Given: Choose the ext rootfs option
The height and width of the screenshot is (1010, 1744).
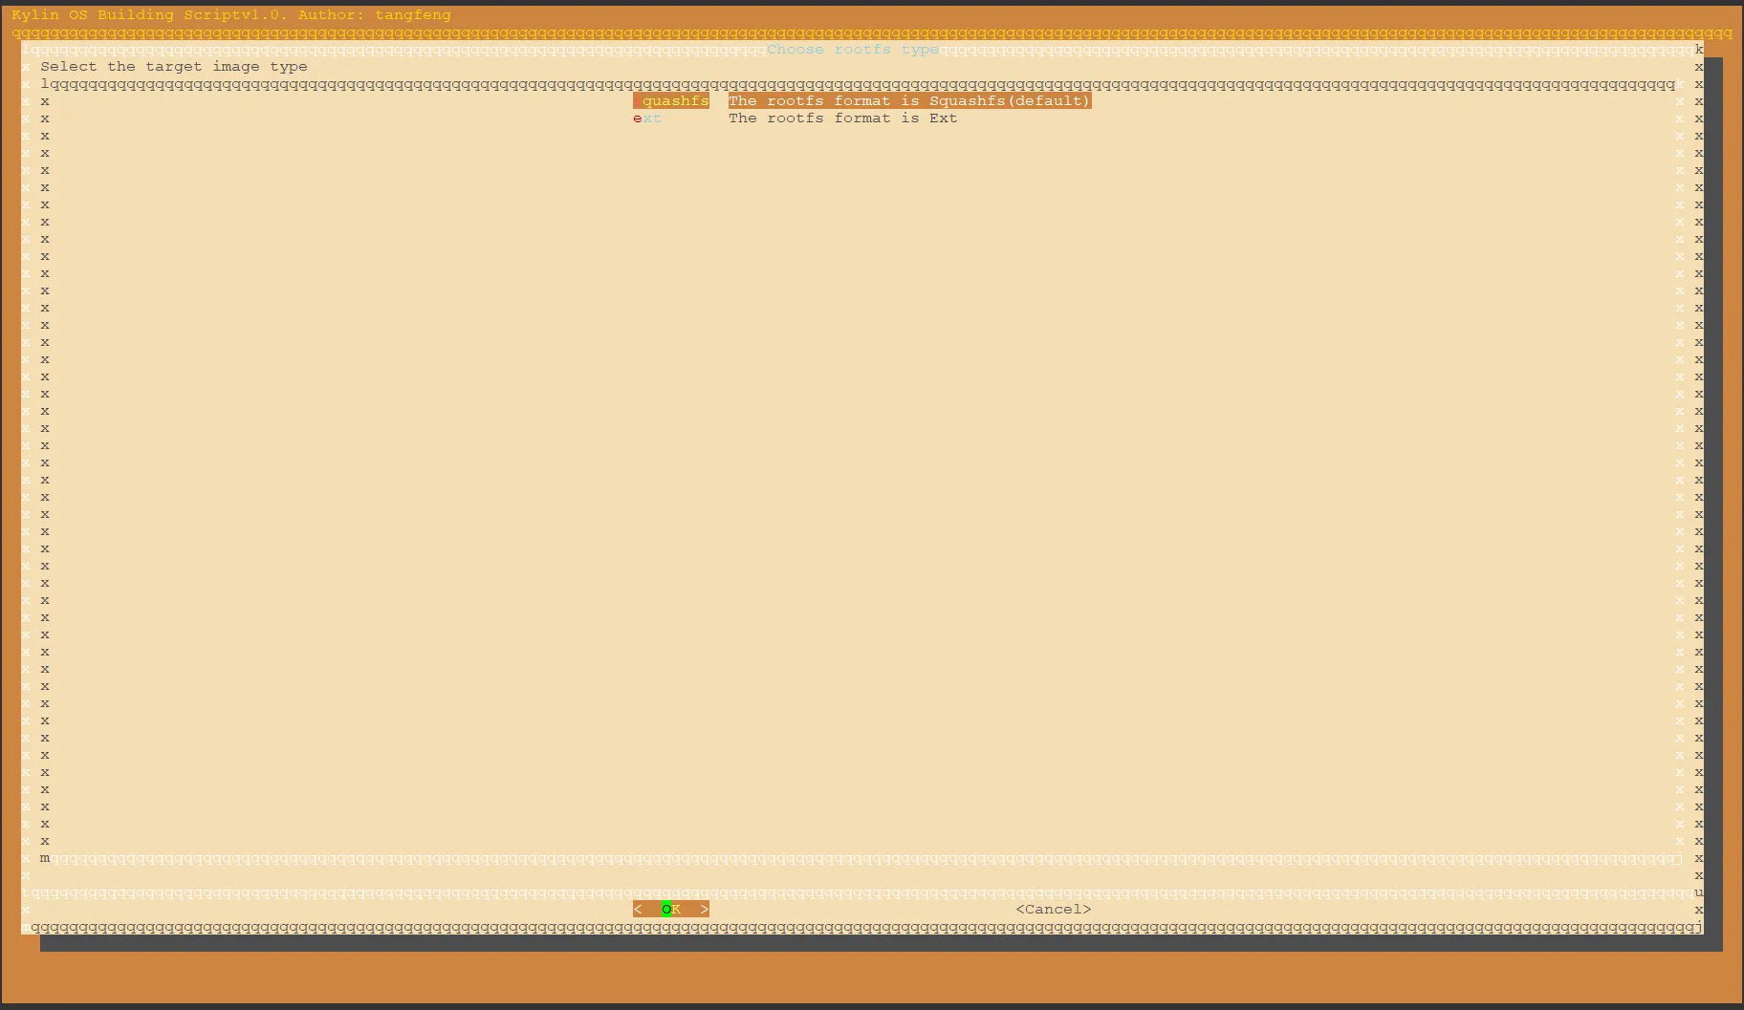Looking at the screenshot, I should [x=647, y=118].
